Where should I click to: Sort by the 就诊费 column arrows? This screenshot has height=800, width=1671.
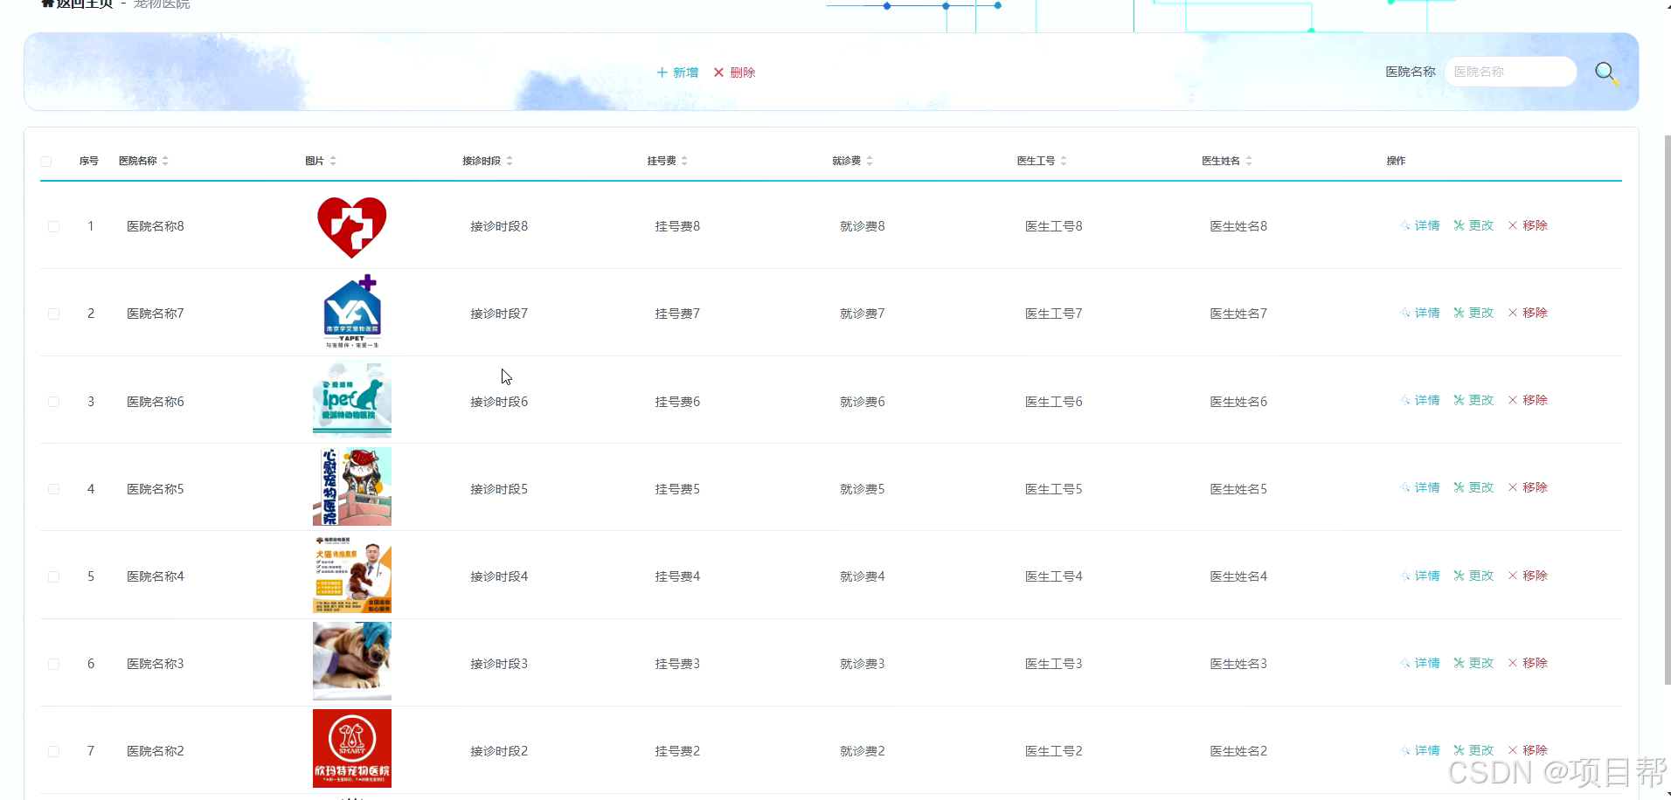(870, 161)
